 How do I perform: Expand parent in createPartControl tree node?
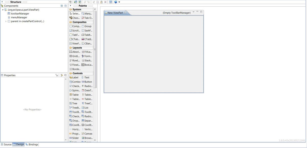click(x=6, y=21)
